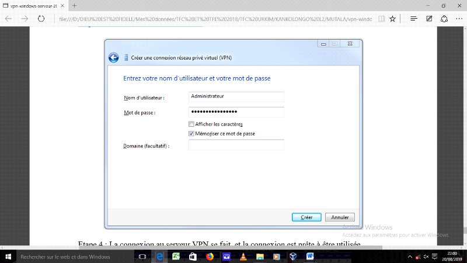The width and height of the screenshot is (467, 263).
Task: Reload the page with the refresh icon
Action: [41, 19]
